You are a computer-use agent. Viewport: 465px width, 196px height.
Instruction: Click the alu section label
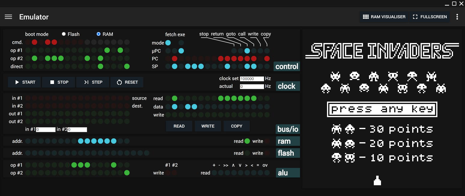click(288, 173)
